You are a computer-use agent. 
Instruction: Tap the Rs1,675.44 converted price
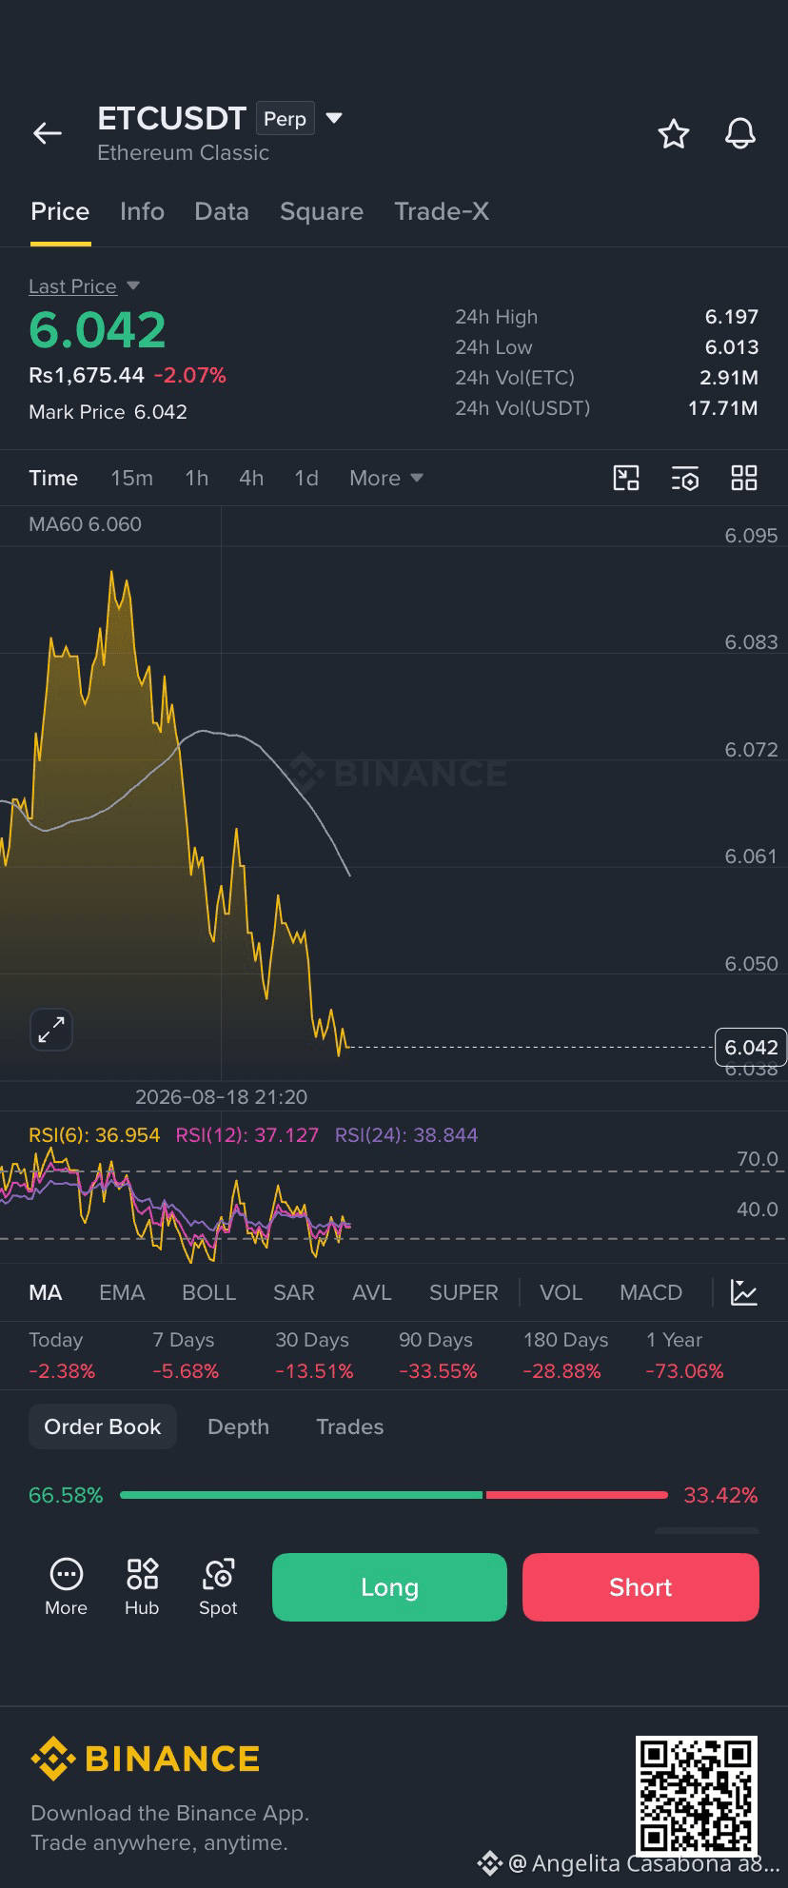(87, 375)
